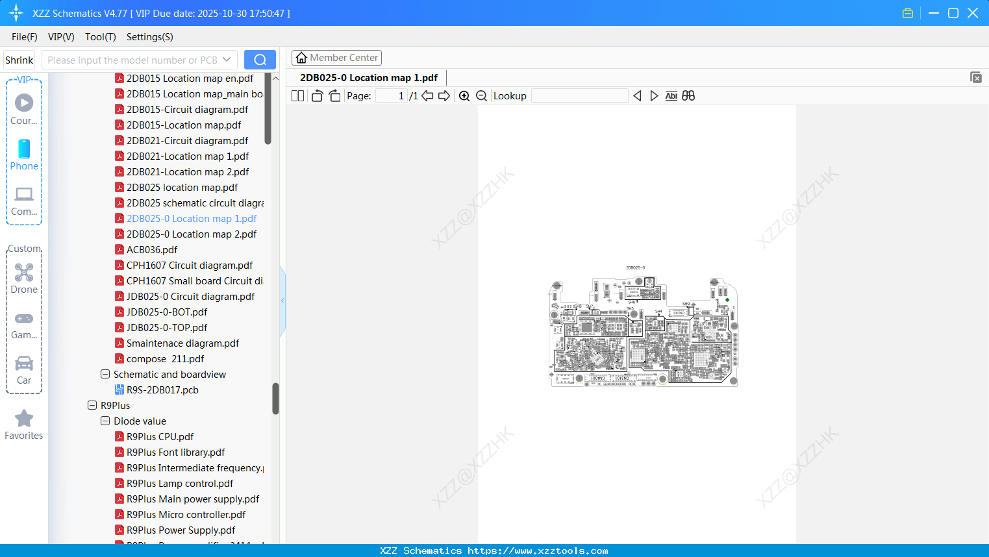Viewport: 989px width, 557px height.
Task: Zoom out of the PDF
Action: coord(481,96)
